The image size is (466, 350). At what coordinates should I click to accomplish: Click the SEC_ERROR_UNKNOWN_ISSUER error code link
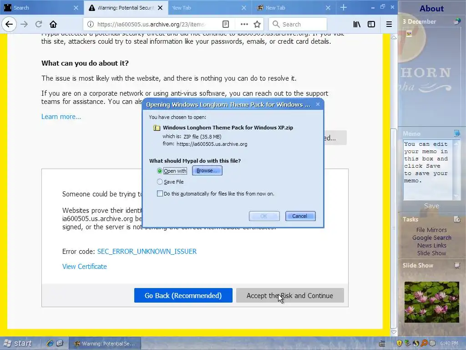(x=147, y=252)
